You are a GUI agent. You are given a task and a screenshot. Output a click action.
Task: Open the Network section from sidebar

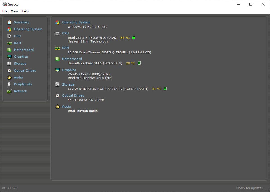coord(21,91)
